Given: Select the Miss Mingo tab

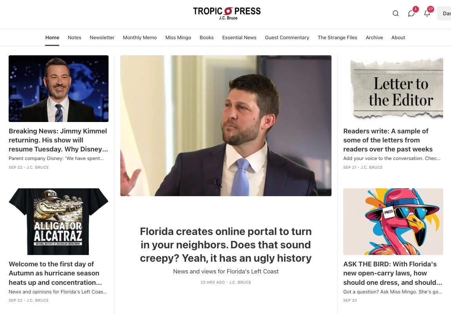Looking at the screenshot, I should [x=178, y=37].
